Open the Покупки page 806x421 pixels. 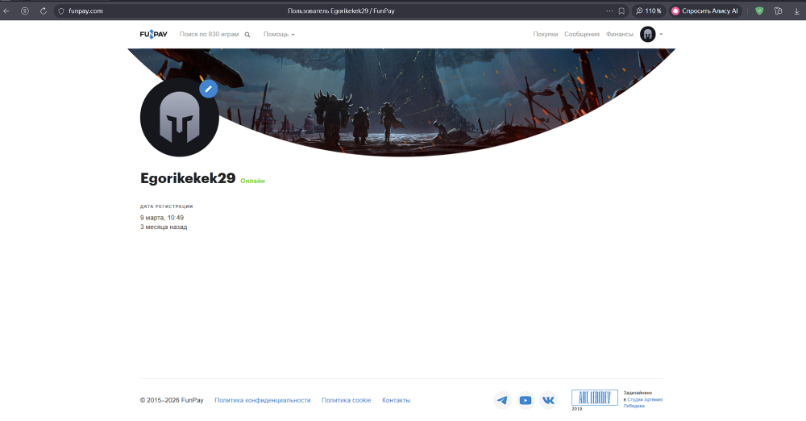point(546,34)
